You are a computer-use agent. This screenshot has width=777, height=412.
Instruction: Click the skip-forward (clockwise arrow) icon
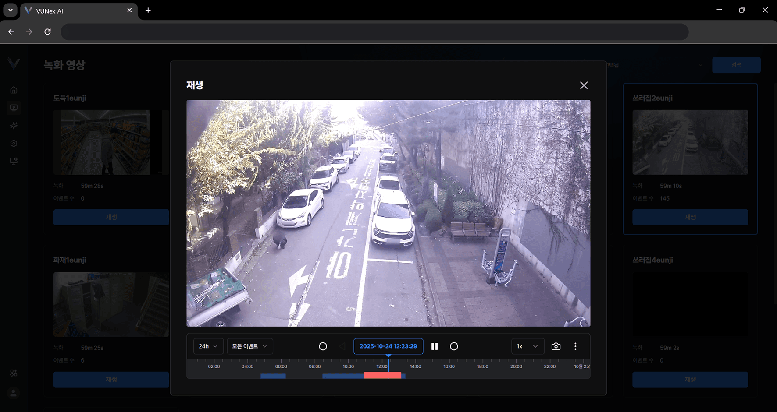454,346
